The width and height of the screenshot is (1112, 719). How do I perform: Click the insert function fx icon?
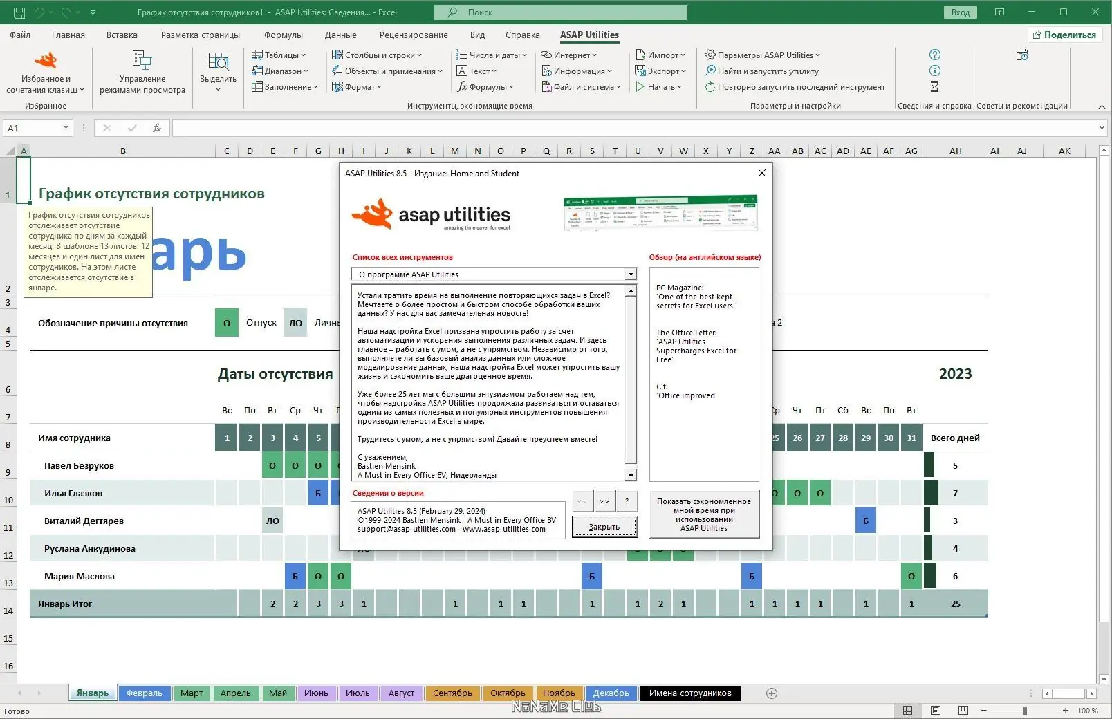157,128
